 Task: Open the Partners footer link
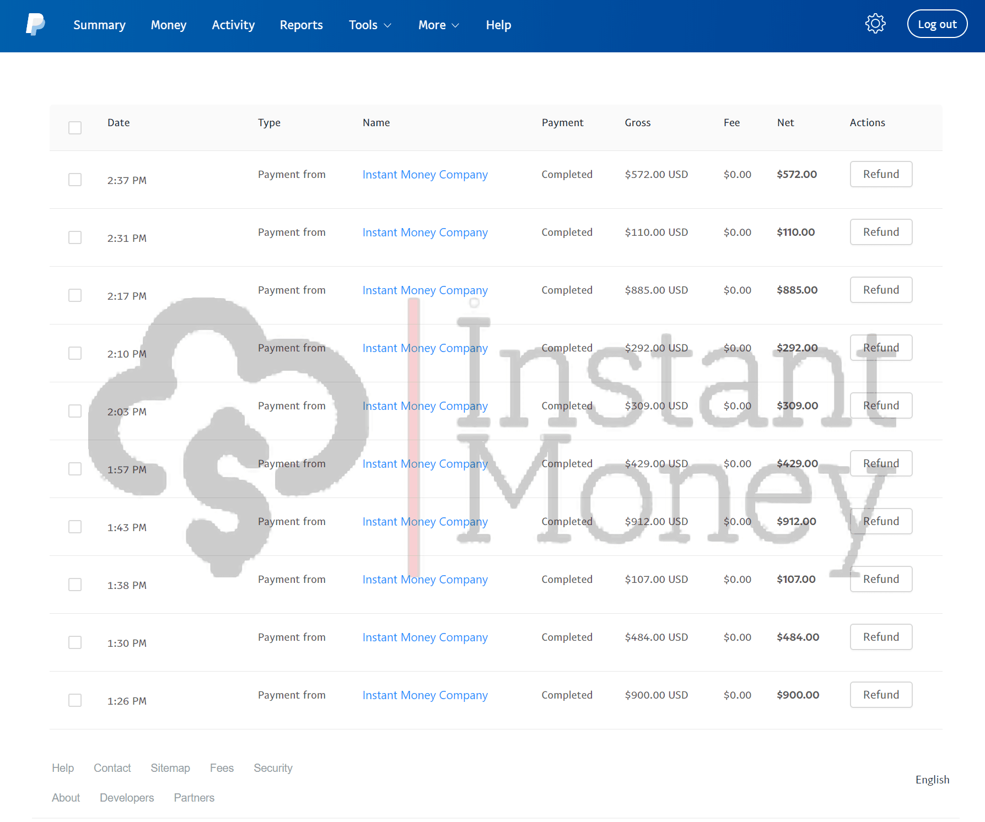coord(194,798)
